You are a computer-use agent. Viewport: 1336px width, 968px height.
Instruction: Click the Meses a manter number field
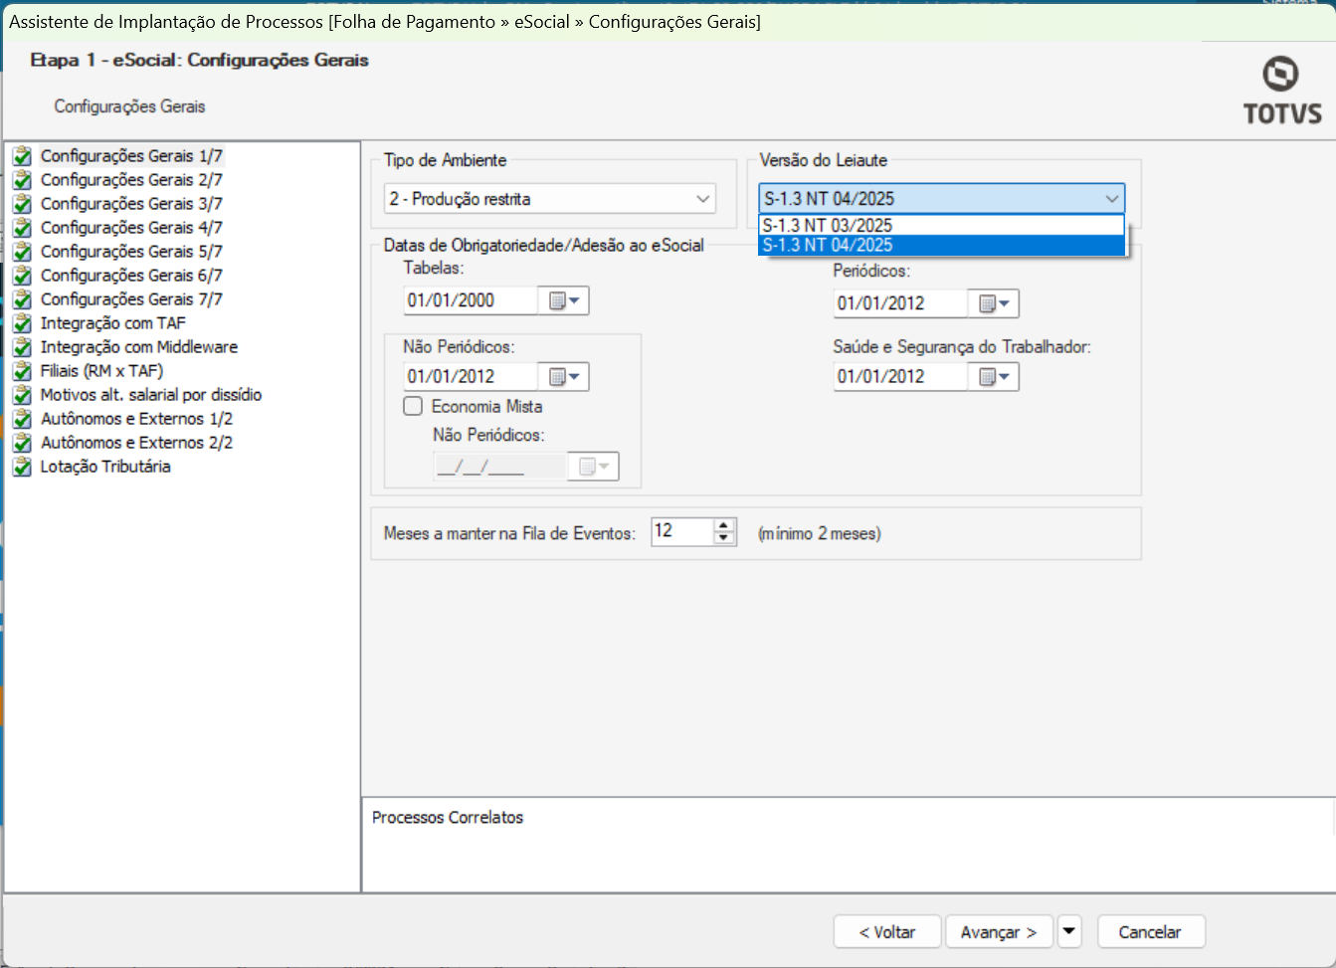click(x=682, y=531)
